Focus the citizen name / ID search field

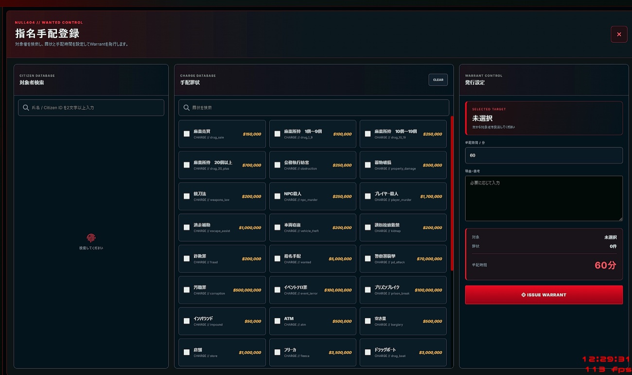(91, 107)
